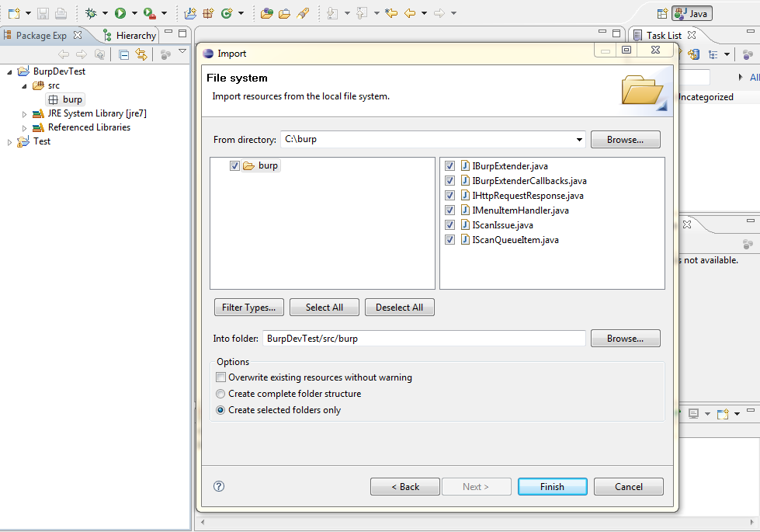Select the burp folder in import tree

(x=262, y=166)
